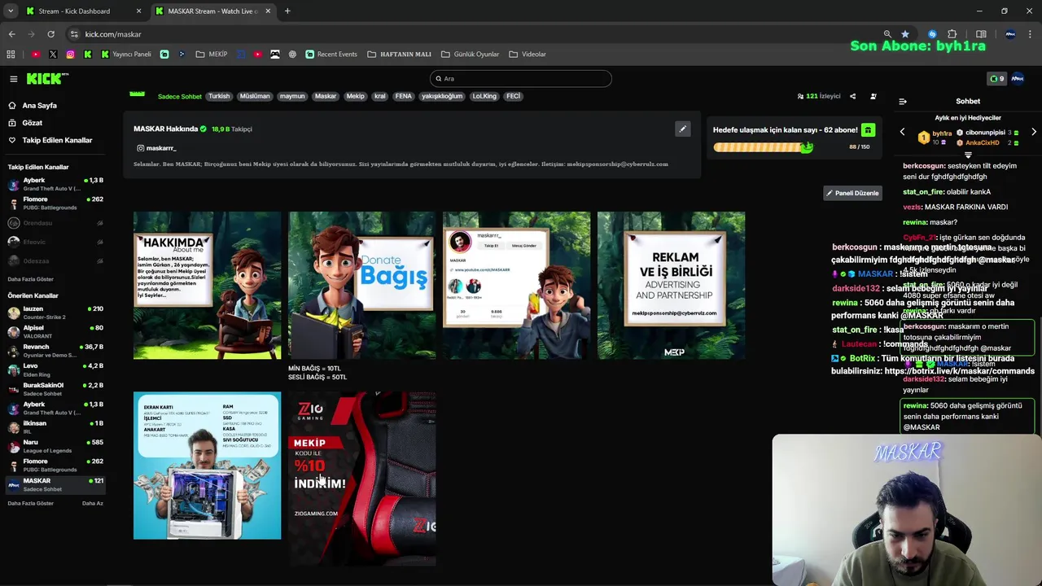Open a new browser tab

point(287,11)
